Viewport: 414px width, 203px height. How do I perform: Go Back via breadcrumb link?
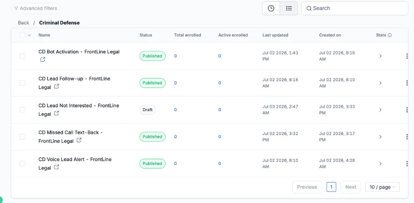coord(24,23)
